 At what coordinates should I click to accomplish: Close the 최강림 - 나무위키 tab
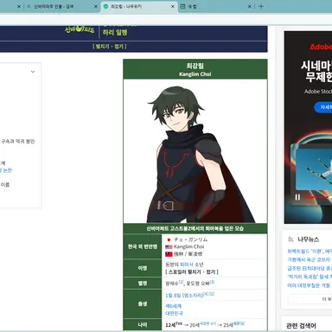coord(173,6)
